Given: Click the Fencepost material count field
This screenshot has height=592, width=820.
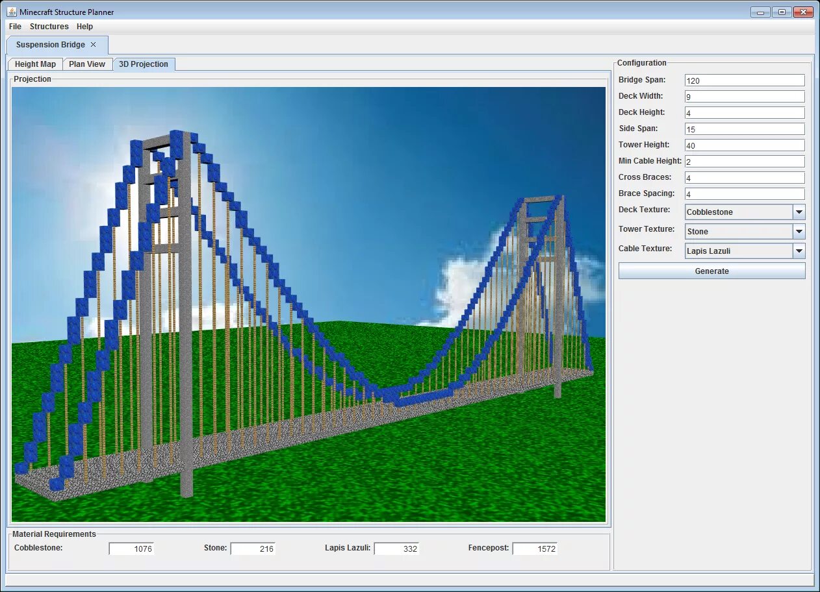Looking at the screenshot, I should pyautogui.click(x=535, y=549).
